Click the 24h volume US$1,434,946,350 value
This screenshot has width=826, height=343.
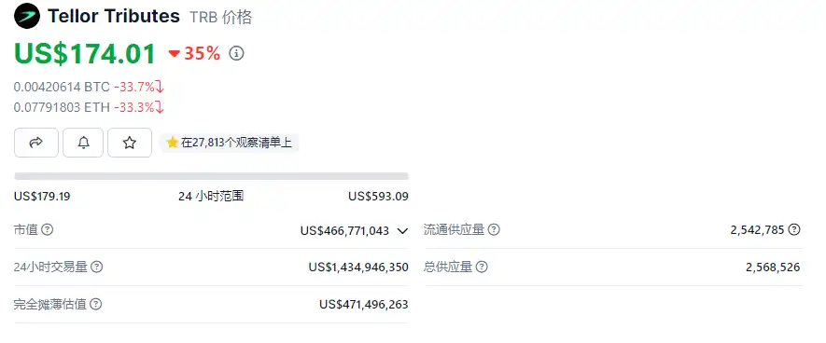tap(358, 268)
